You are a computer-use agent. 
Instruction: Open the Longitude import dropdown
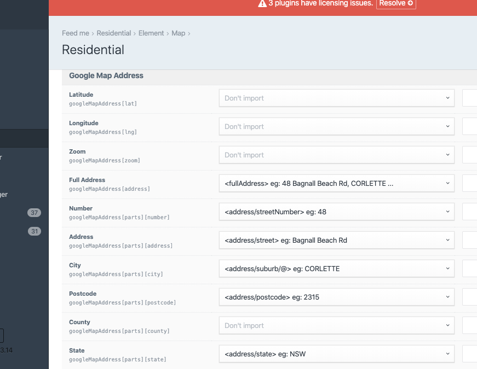coord(336,126)
